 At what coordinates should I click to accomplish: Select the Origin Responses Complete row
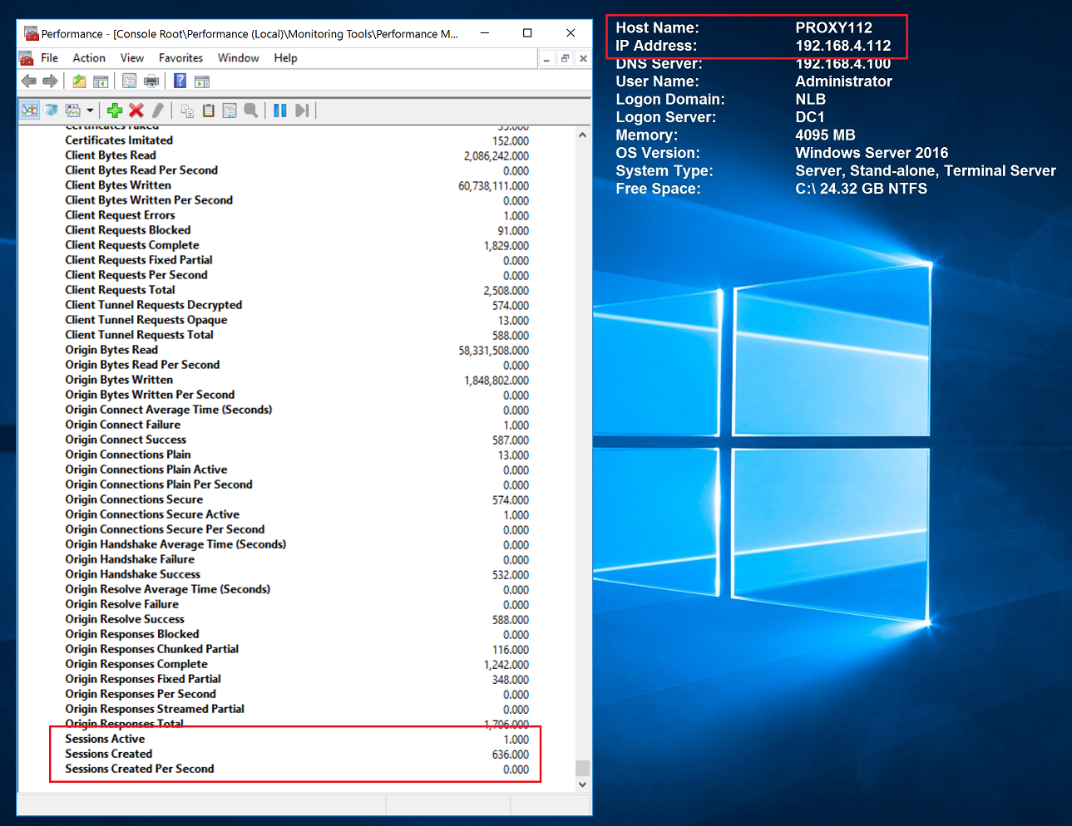pos(297,664)
